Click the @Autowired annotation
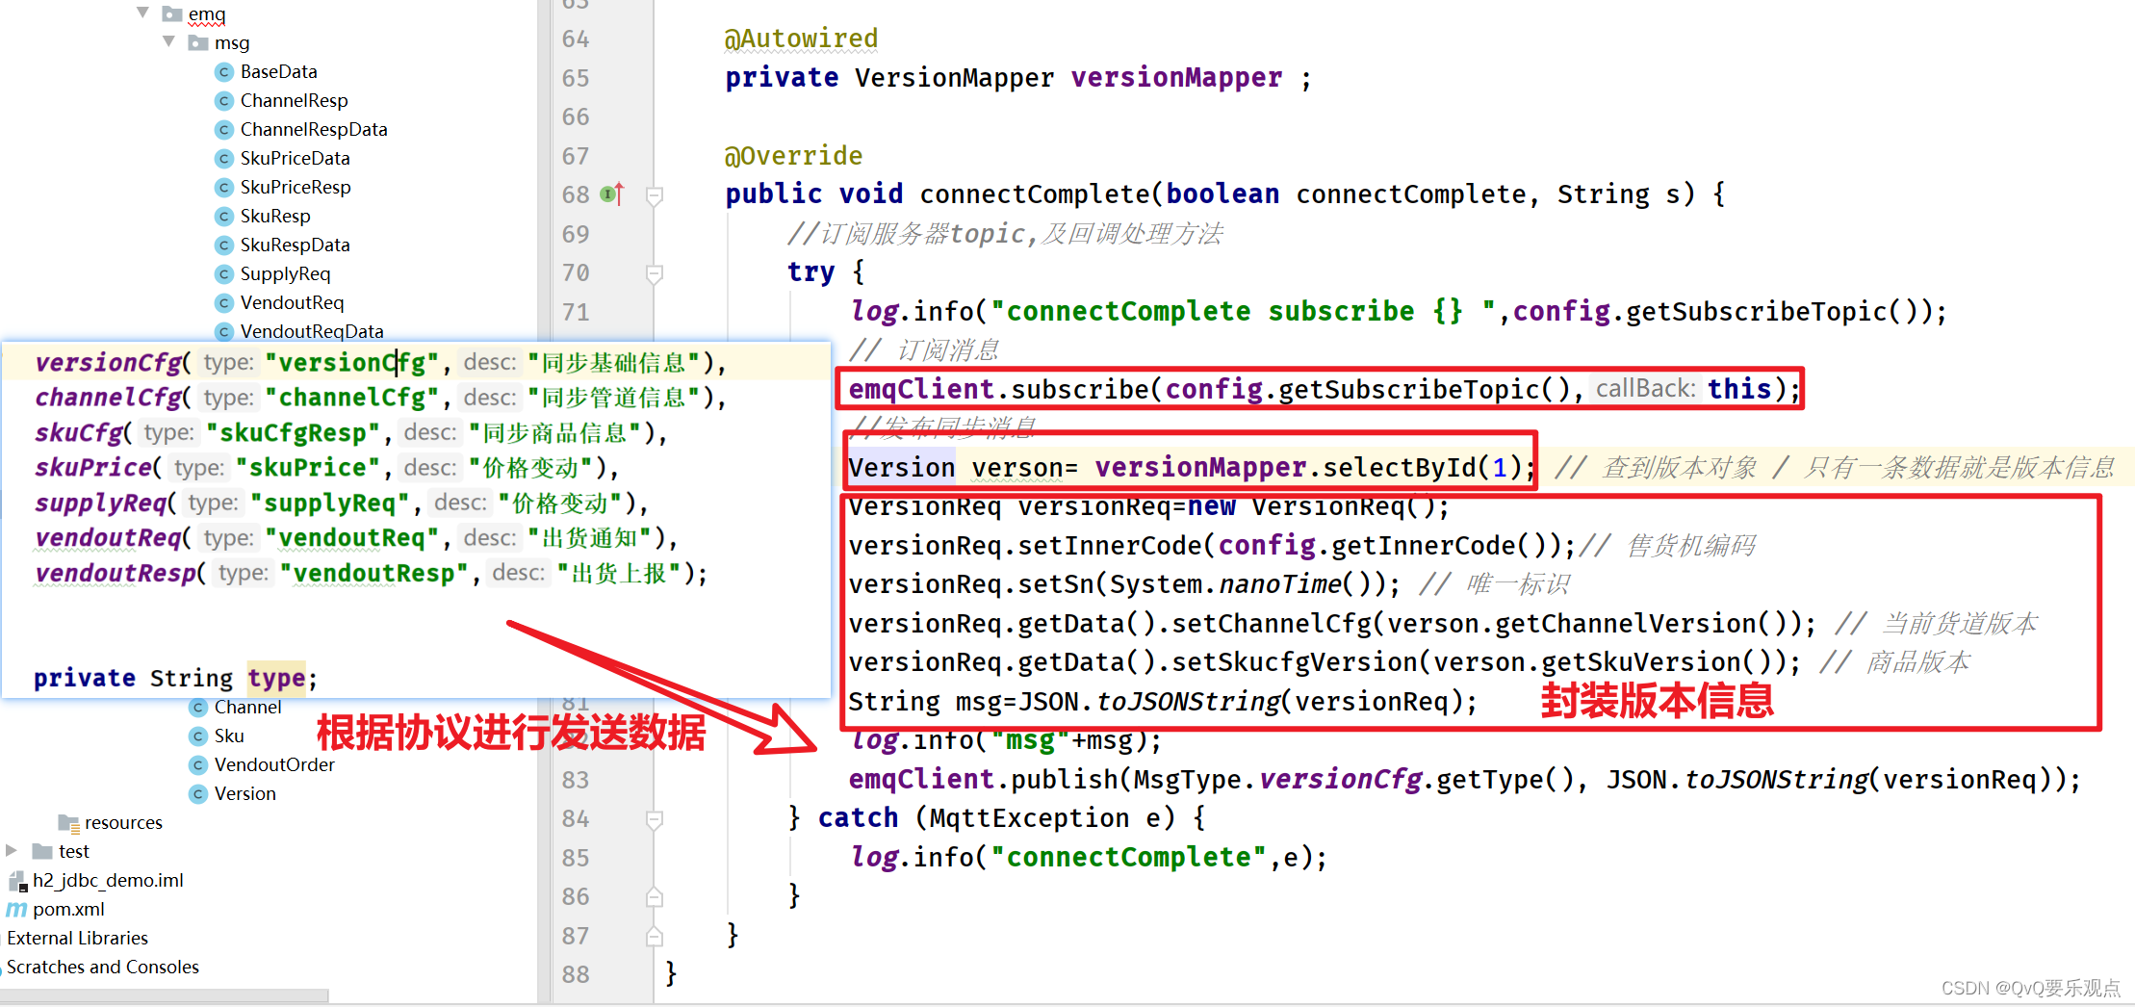Viewport: 2135px width, 1007px height. tap(801, 39)
